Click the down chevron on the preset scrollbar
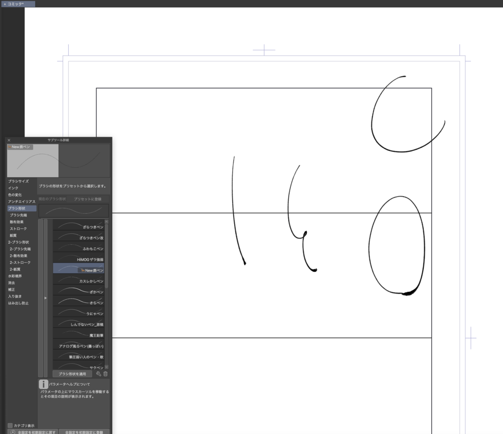This screenshot has width=503, height=434. coord(105,367)
